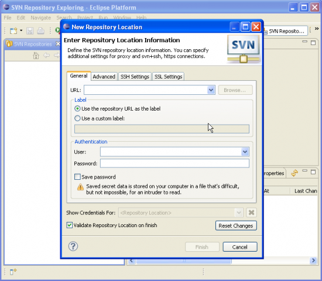Screen dimensions: 322x281
Task: Open the SVN Repository perspective button
Action: pos(286,31)
